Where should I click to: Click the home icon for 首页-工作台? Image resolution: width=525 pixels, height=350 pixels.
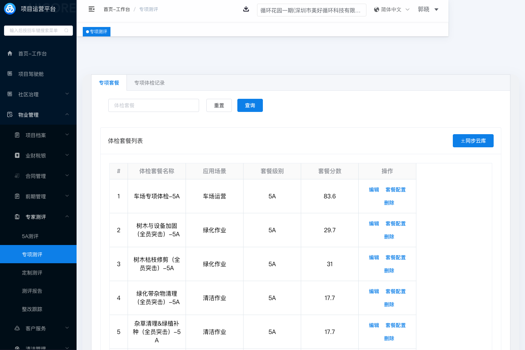click(10, 54)
